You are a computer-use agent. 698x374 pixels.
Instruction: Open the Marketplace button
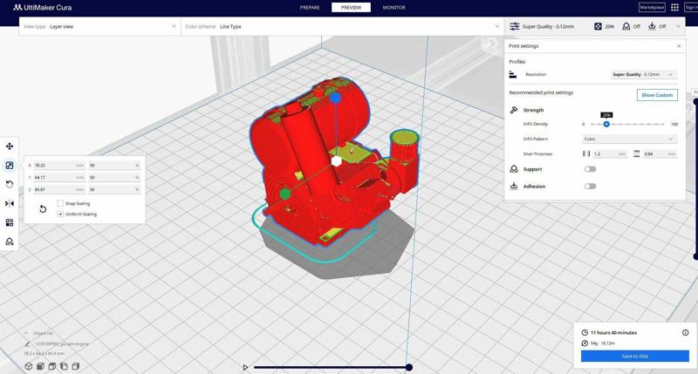652,8
